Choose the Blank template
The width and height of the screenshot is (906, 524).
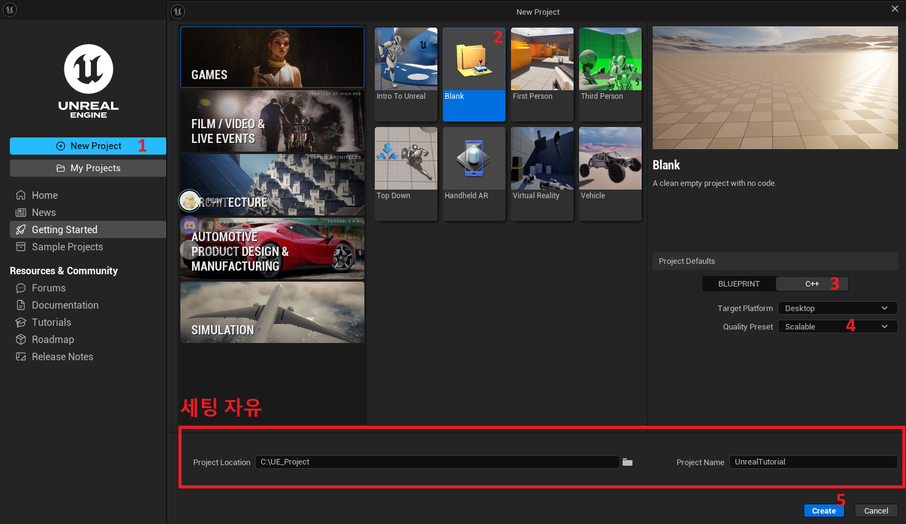pos(474,74)
